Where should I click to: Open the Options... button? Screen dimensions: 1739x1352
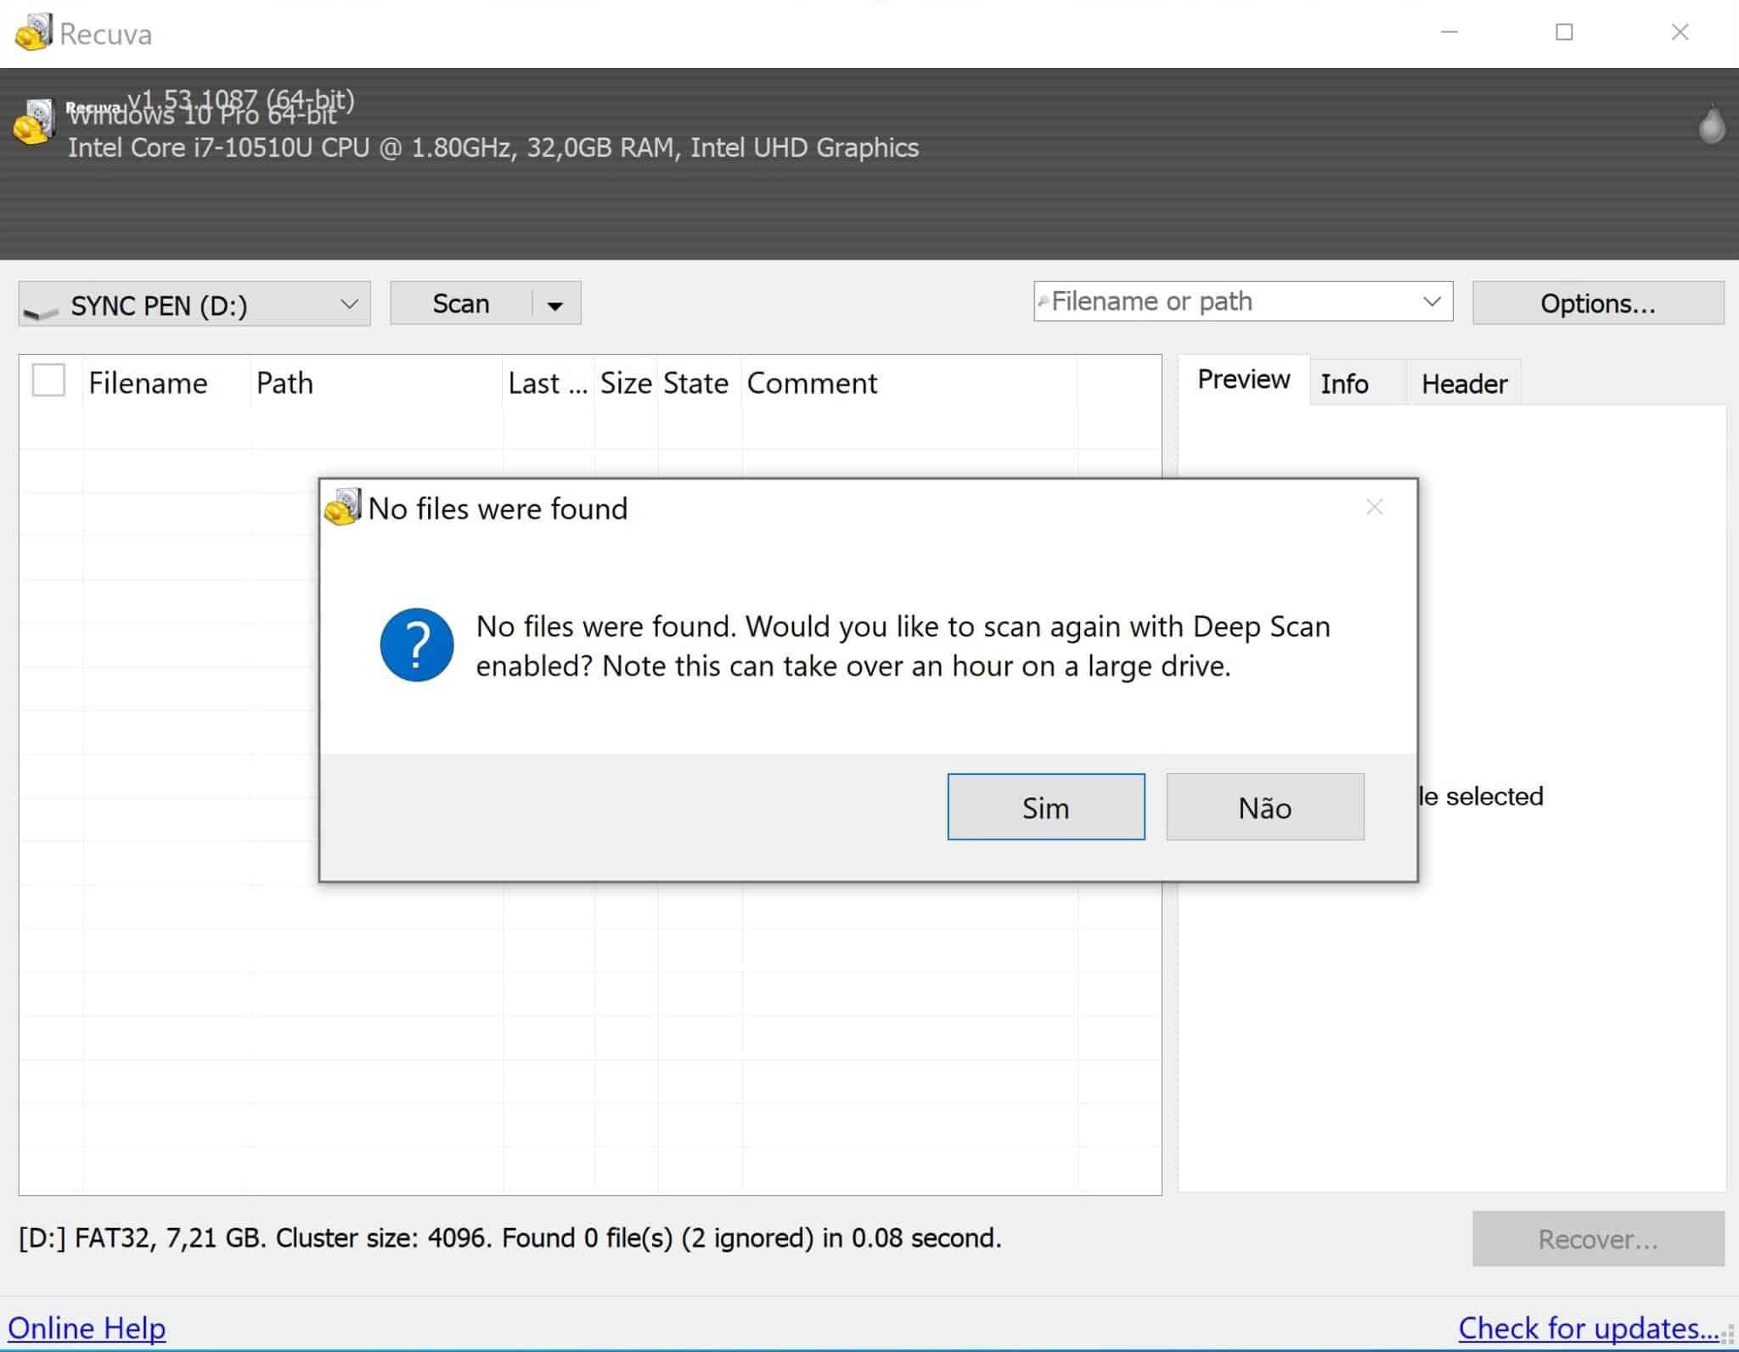tap(1598, 304)
